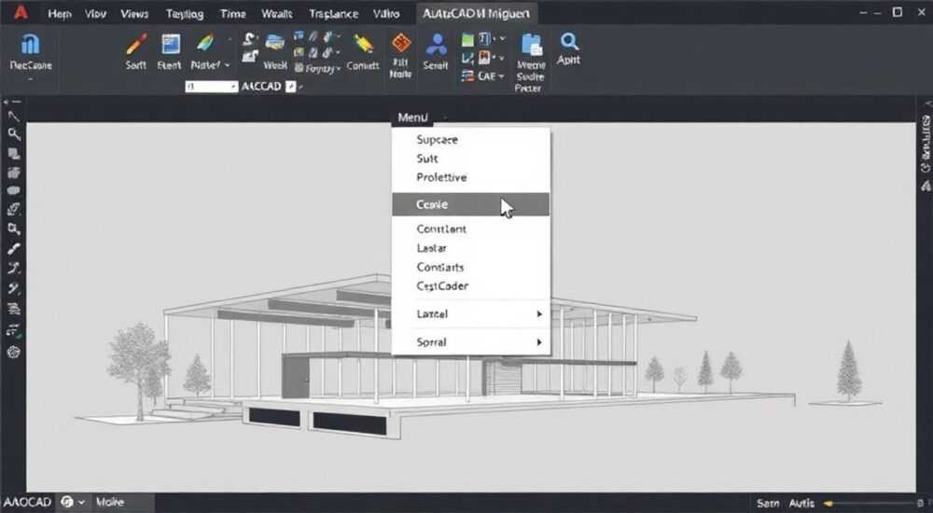Select the magnifier zoom tool atop left toolbar
Screen dimensions: 933x513
tap(13, 135)
